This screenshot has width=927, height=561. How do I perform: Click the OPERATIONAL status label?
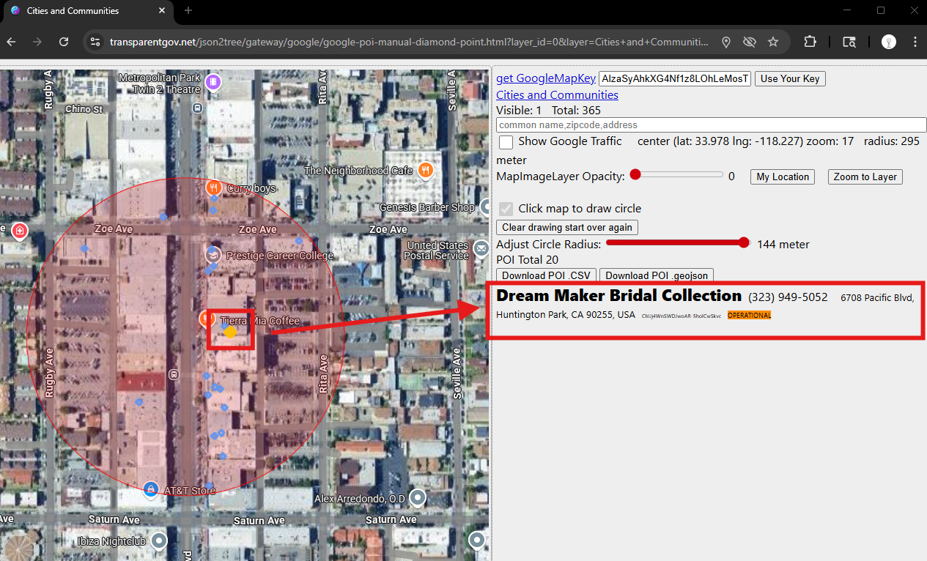coord(749,316)
